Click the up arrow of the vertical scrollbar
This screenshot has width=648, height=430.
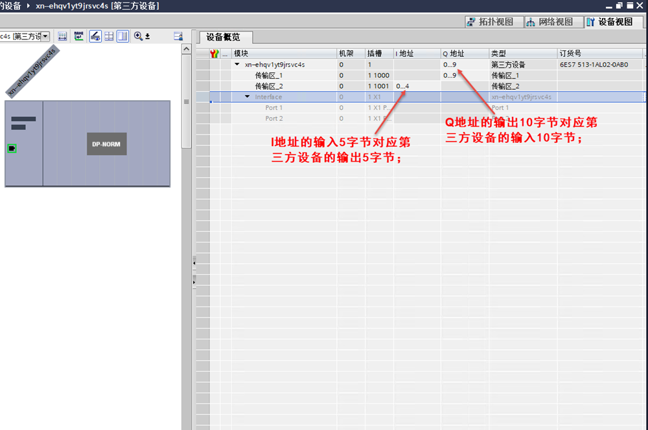(x=187, y=49)
